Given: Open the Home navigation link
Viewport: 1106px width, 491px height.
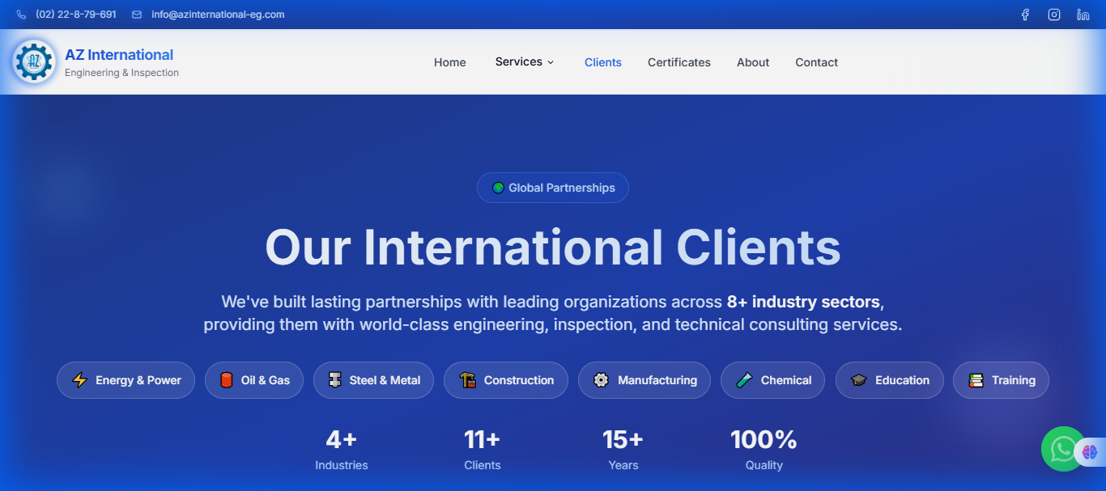Looking at the screenshot, I should (x=449, y=62).
